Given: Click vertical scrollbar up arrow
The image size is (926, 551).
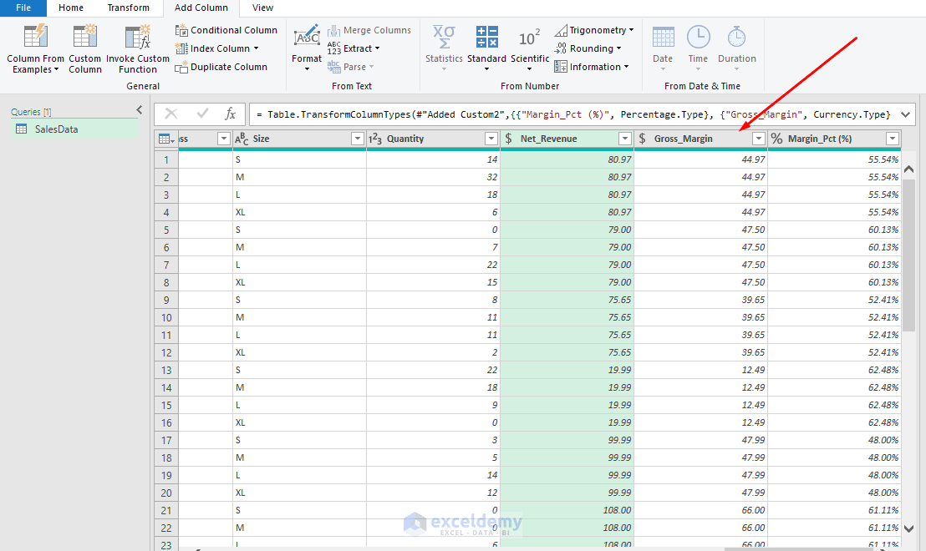Looking at the screenshot, I should (909, 169).
